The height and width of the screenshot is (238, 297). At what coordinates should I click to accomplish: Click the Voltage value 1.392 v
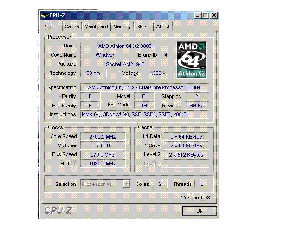tap(157, 73)
